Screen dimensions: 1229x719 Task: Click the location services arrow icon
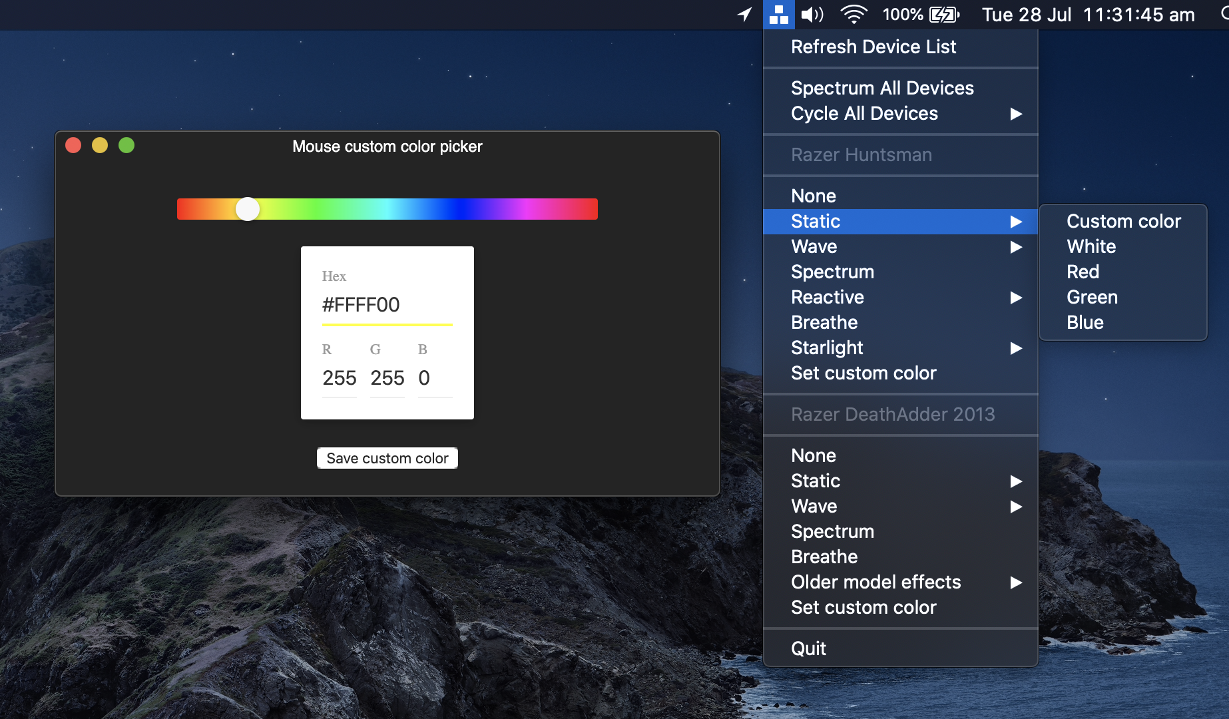click(x=744, y=15)
